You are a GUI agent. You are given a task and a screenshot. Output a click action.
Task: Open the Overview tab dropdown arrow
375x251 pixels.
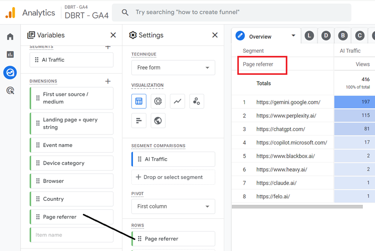(293, 36)
